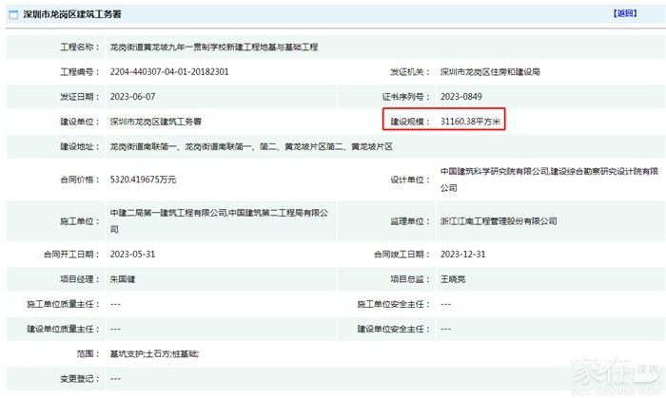Click the 返回 link at top right
Image resolution: width=666 pixels, height=398 pixels.
point(624,14)
